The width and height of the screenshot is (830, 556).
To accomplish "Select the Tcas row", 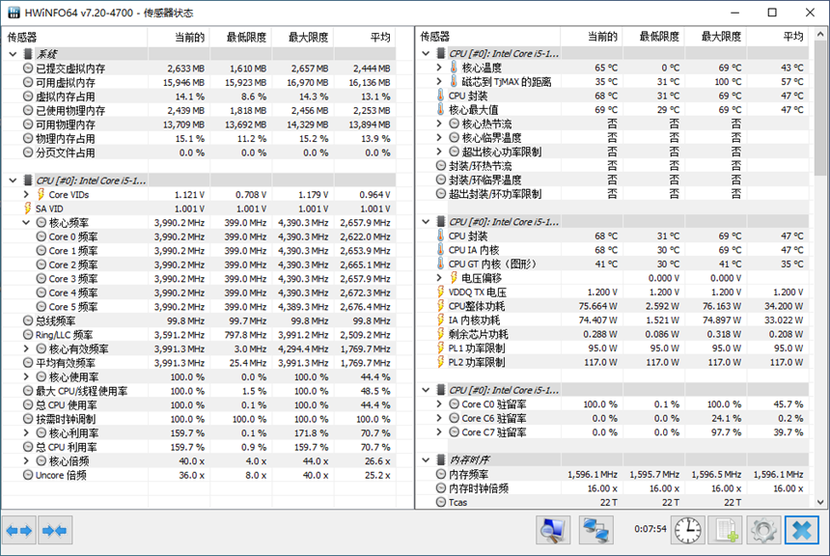I will pyautogui.click(x=613, y=502).
